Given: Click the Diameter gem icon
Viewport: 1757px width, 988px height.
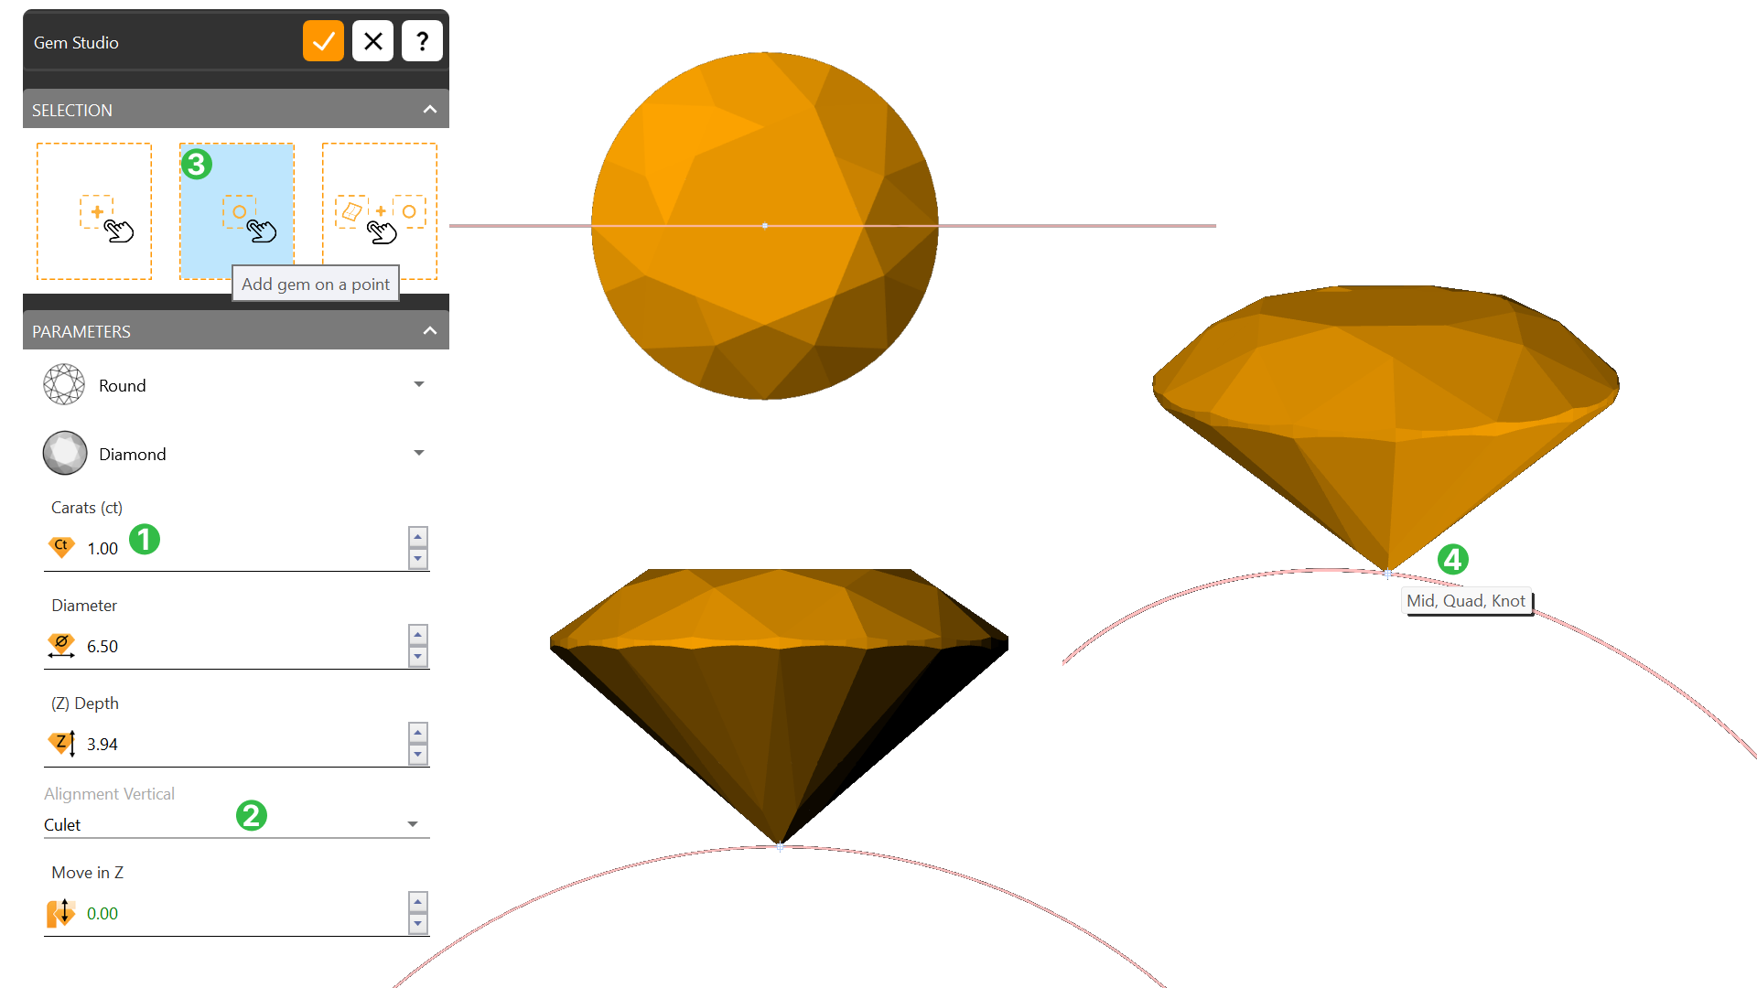Looking at the screenshot, I should tap(61, 646).
